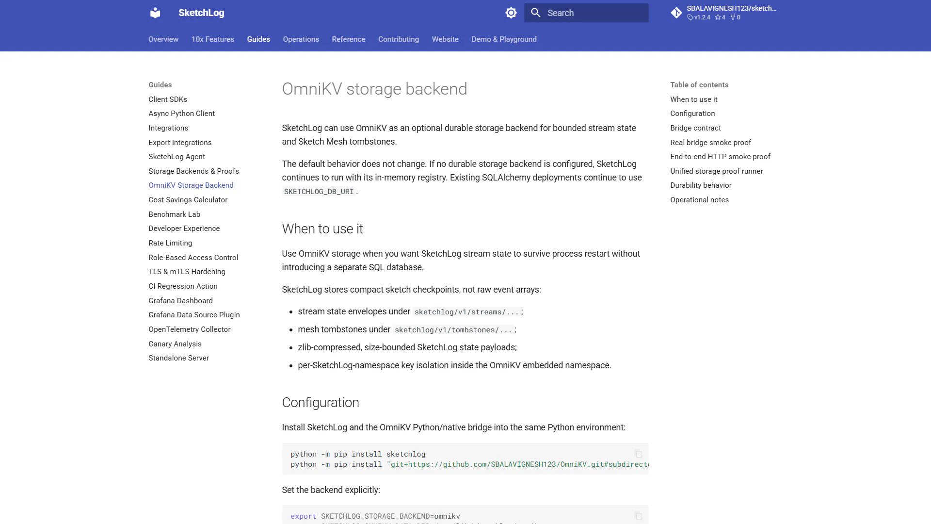Open the 10x Features tab
The height and width of the screenshot is (524, 931).
tap(213, 39)
